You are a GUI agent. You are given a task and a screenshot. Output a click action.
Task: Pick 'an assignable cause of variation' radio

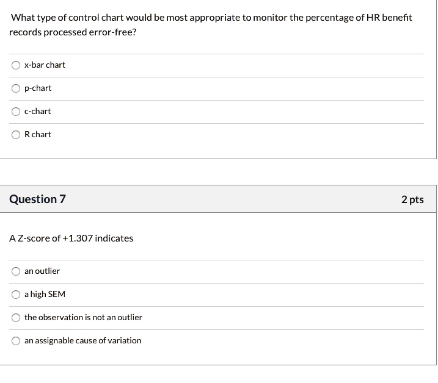pyautogui.click(x=16, y=341)
